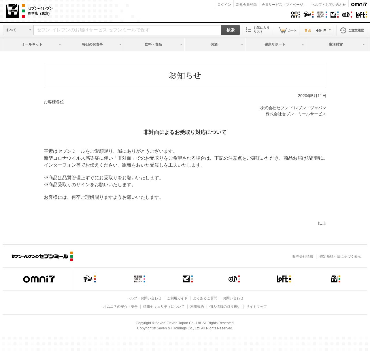The image size is (370, 351).
Task: Expand the 健康サポート menu
Action: 276,44
